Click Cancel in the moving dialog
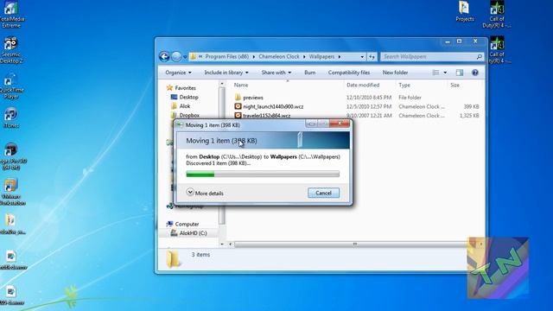 pos(323,193)
